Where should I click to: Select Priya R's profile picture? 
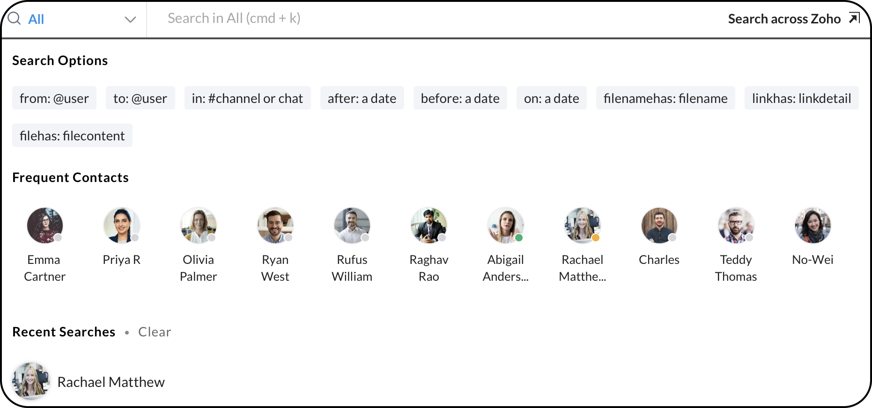(122, 226)
